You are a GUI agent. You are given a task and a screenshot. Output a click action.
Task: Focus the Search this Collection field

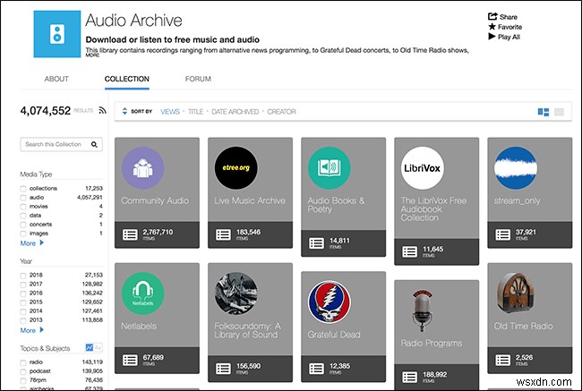coord(54,144)
